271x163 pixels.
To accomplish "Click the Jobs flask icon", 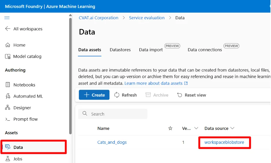I will click(x=8, y=159).
